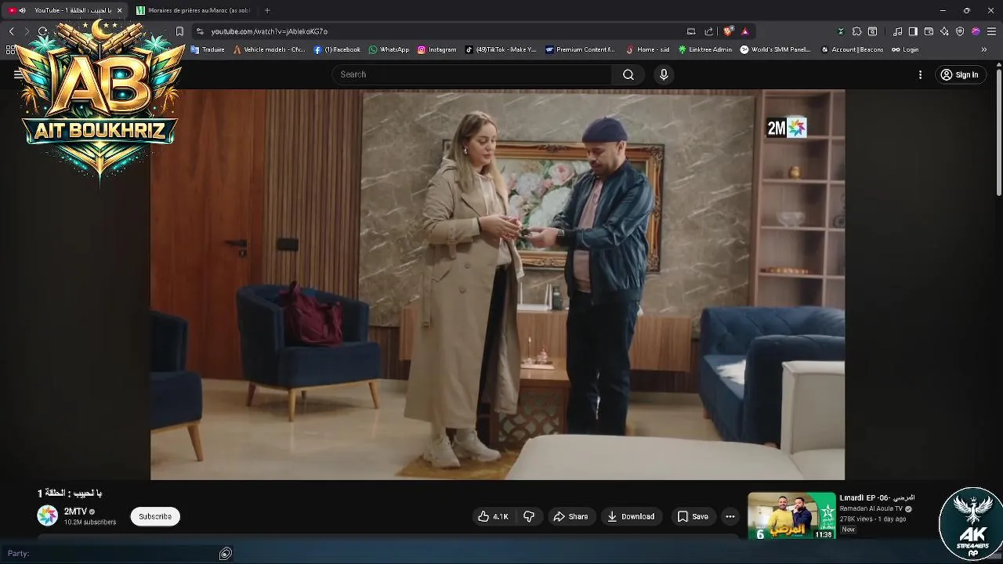Click the page vertical scrollbar thumb
Image resolution: width=1003 pixels, height=564 pixels.
(x=998, y=133)
